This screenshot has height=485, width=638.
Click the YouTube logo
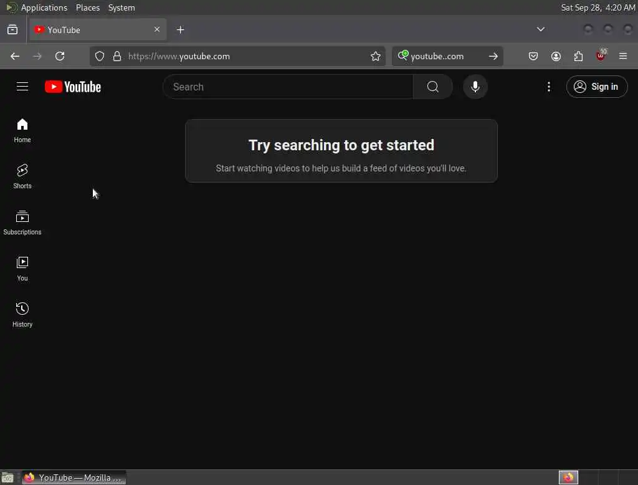[x=73, y=87]
